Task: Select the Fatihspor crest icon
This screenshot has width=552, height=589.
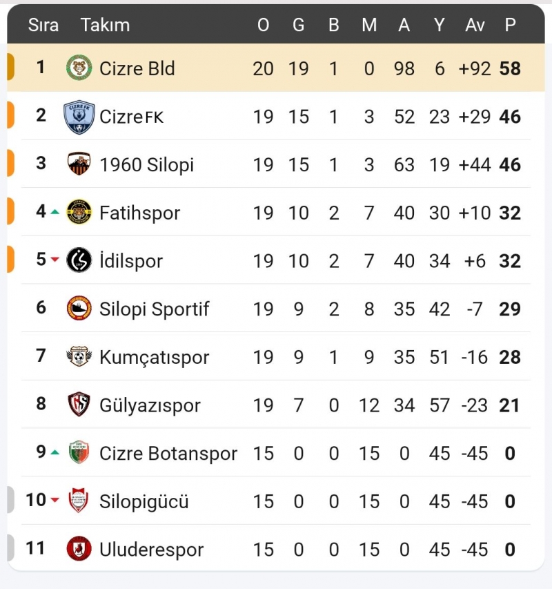Action: pyautogui.click(x=79, y=212)
